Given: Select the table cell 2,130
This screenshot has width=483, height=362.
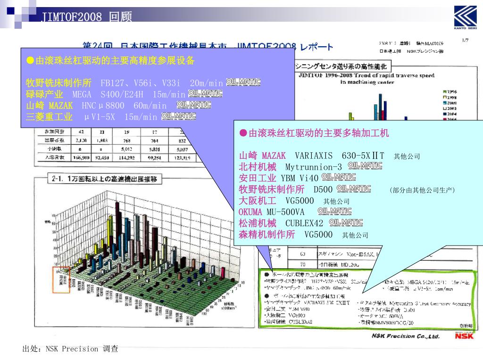Looking at the screenshot, I should (81, 140).
